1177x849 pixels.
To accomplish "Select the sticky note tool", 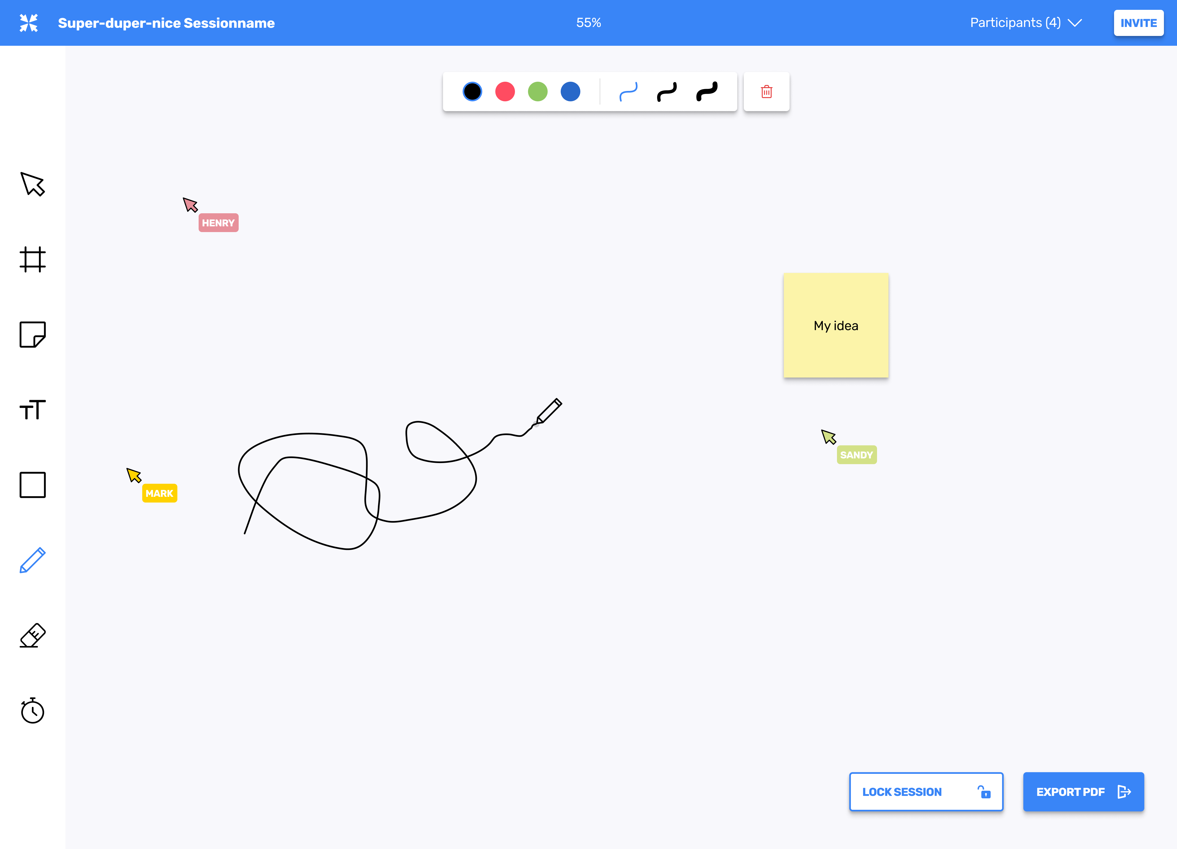I will (x=33, y=334).
